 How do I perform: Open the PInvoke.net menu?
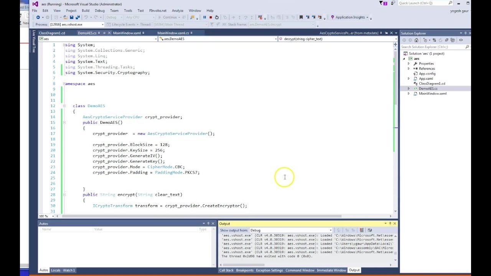158,11
